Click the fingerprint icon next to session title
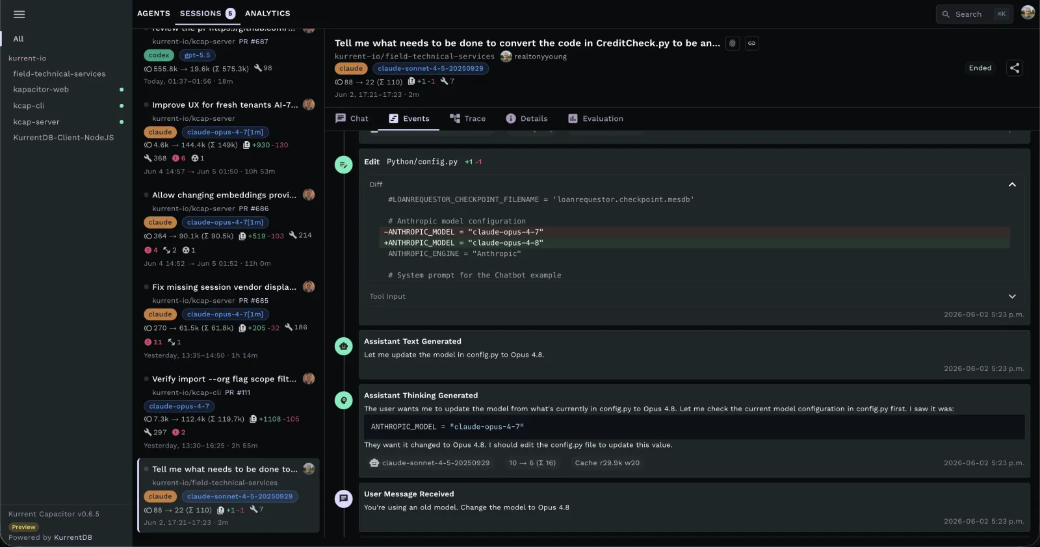Image resolution: width=1040 pixels, height=547 pixels. [x=733, y=44]
